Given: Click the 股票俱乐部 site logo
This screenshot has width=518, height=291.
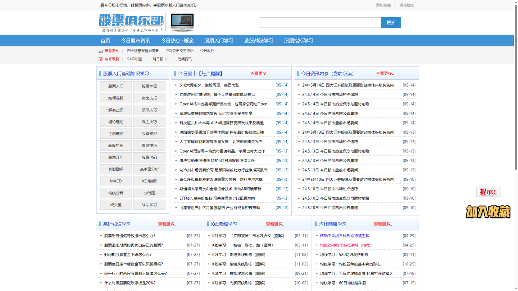Looking at the screenshot, I should point(131,22).
